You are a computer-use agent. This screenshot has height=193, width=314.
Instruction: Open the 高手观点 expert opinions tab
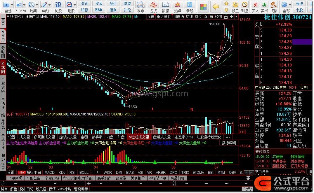tap(104, 178)
